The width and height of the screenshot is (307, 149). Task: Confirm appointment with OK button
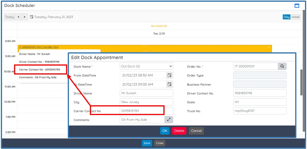pyautogui.click(x=165, y=131)
